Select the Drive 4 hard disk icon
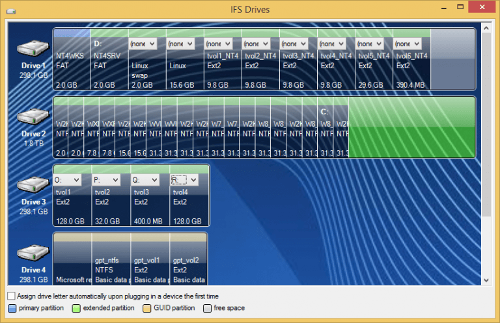 (31, 253)
